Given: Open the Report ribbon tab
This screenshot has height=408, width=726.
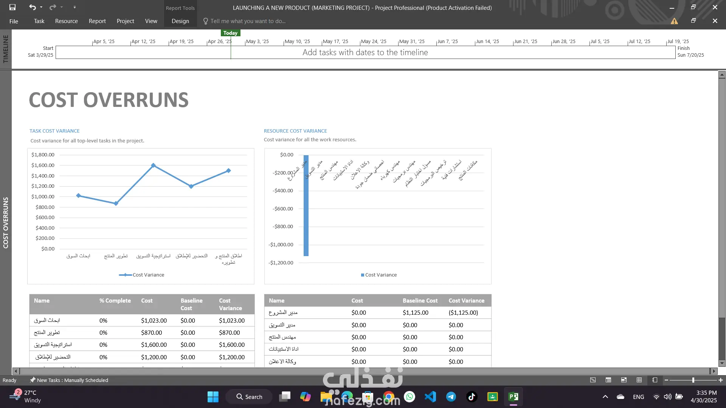Looking at the screenshot, I should click(x=97, y=21).
